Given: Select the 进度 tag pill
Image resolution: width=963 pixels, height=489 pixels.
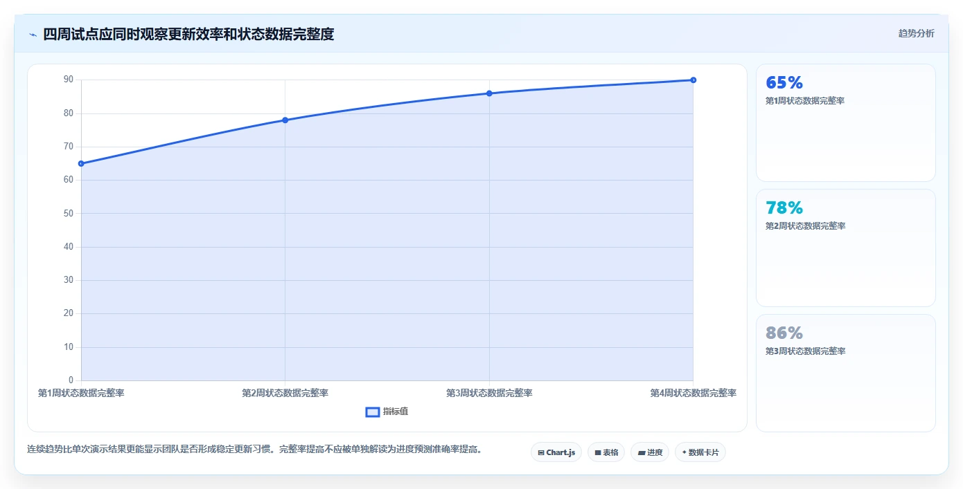Looking at the screenshot, I should 650,452.
